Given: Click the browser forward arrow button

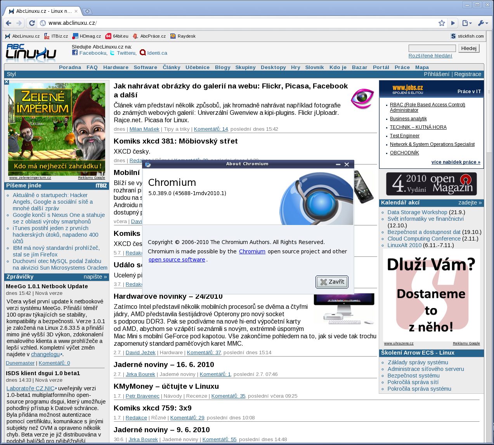Looking at the screenshot, I should tap(19, 23).
